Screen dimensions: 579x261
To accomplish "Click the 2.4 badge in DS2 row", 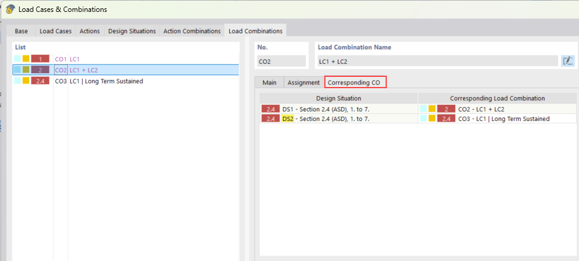I will click(x=271, y=119).
